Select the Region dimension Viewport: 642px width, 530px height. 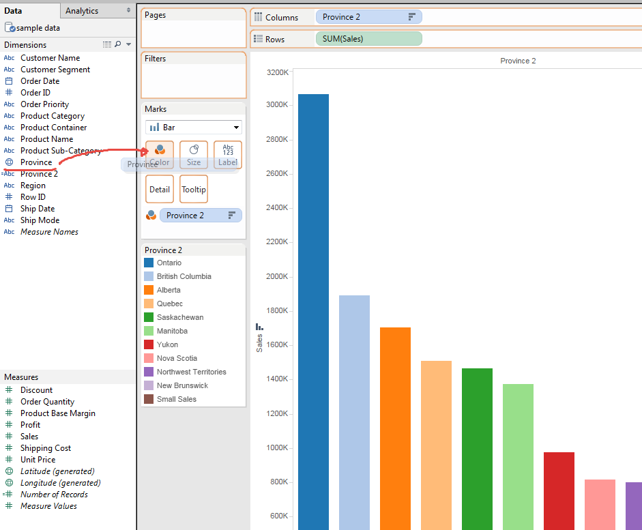pos(33,186)
